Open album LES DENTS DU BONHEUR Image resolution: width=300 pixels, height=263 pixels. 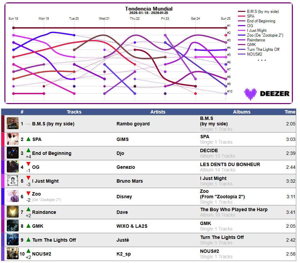coord(230,164)
